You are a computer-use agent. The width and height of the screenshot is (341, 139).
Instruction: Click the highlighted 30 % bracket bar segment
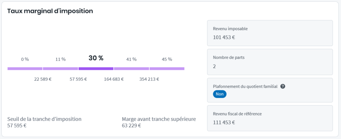pos(96,69)
